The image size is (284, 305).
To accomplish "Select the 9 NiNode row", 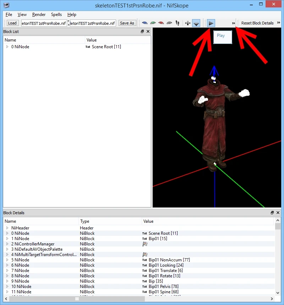I will (139, 281).
